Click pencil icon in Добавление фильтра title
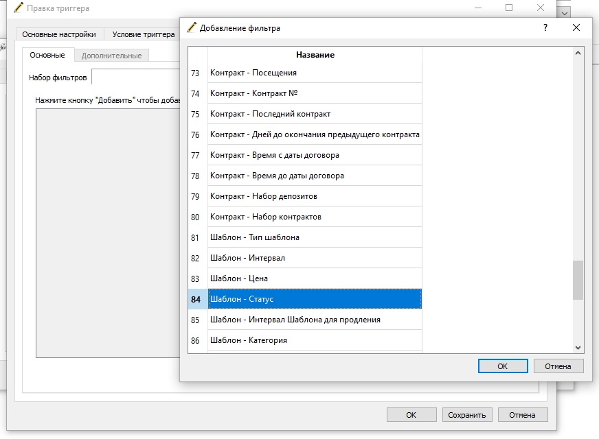599x439 pixels. (x=192, y=27)
